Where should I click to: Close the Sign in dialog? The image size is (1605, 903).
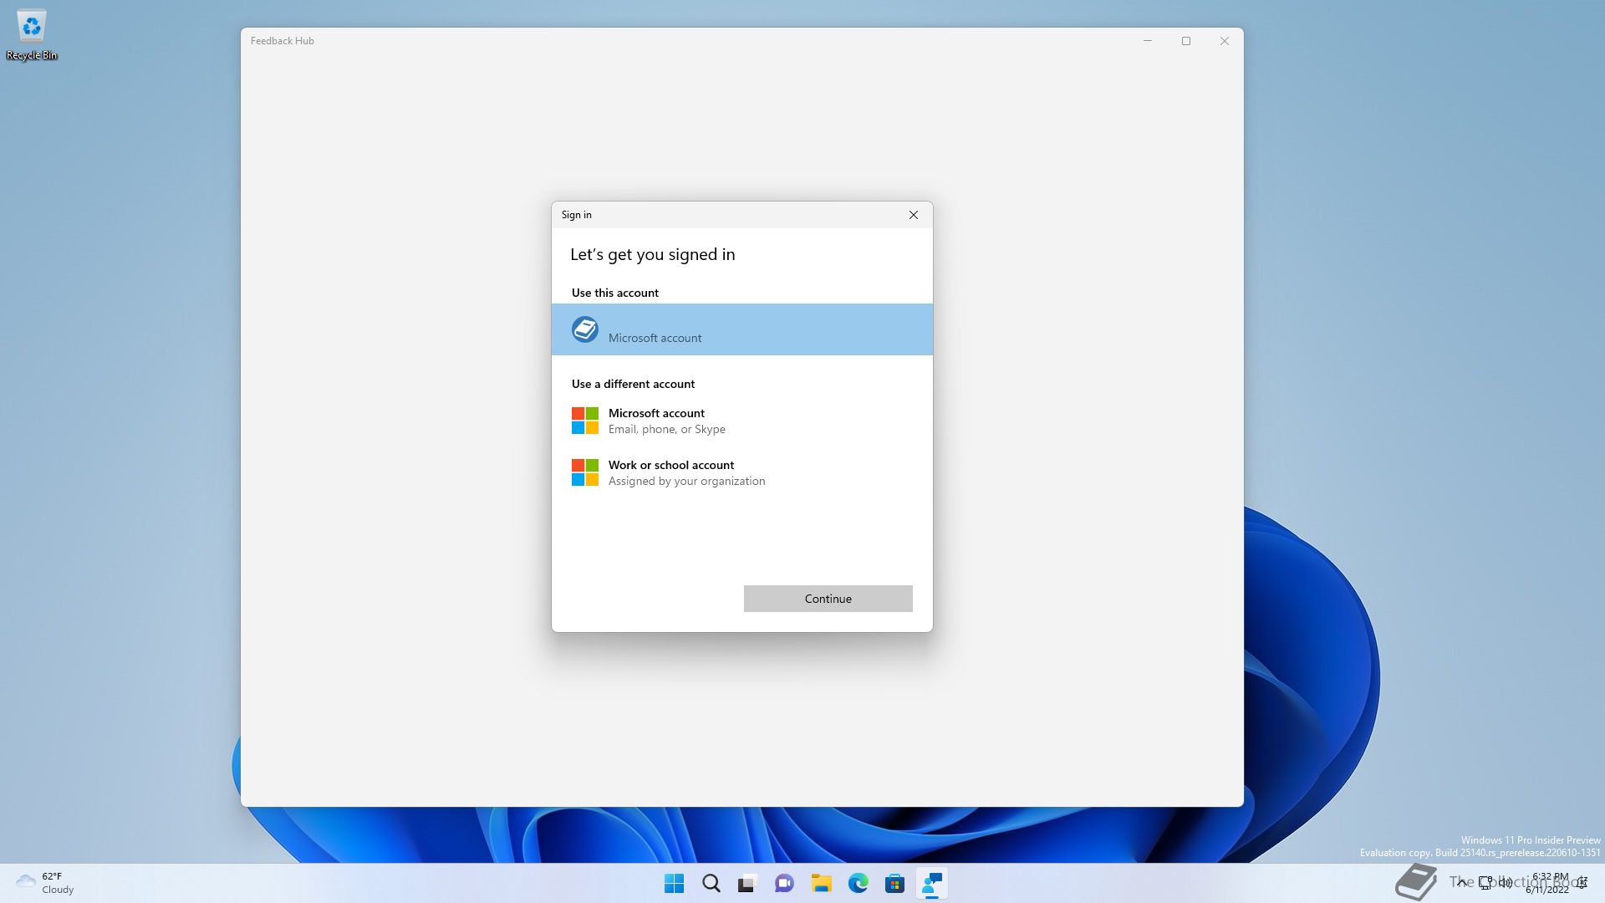pyautogui.click(x=914, y=215)
